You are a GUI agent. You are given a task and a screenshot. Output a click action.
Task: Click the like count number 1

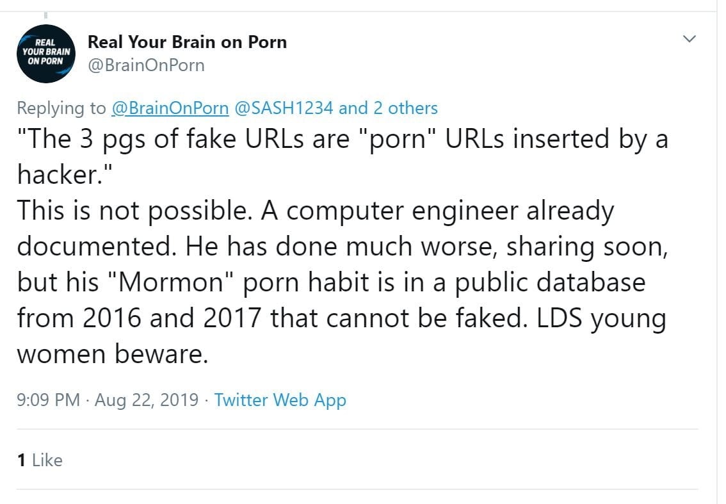(x=21, y=460)
